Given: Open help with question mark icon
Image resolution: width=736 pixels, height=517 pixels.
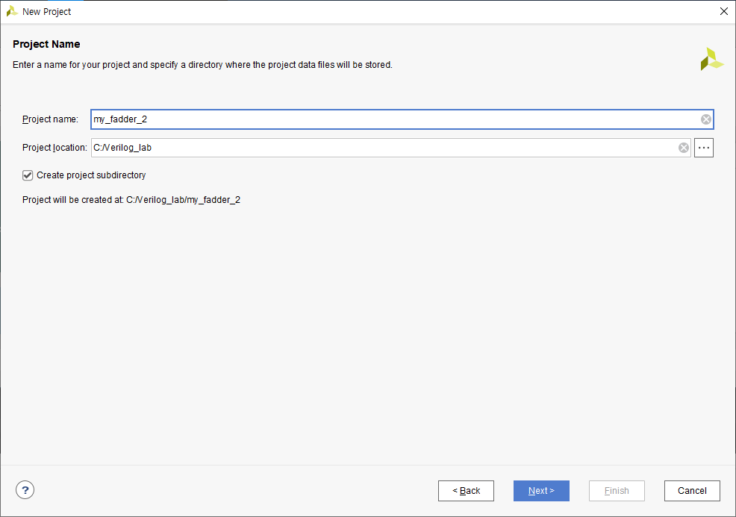Looking at the screenshot, I should pyautogui.click(x=25, y=490).
